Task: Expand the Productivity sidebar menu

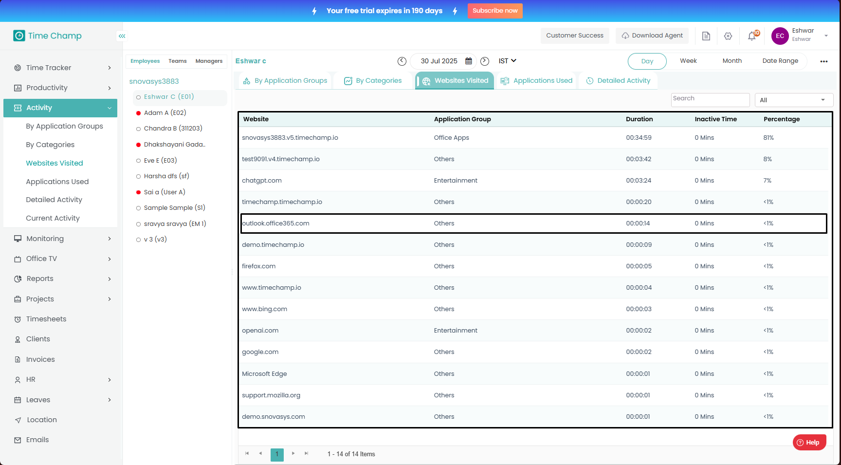Action: pyautogui.click(x=61, y=88)
